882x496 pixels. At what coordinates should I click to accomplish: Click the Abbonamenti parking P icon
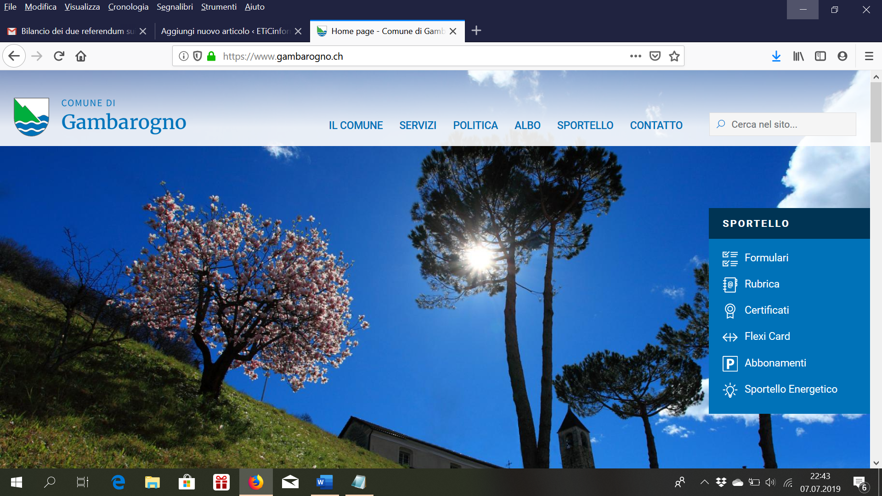tap(730, 363)
